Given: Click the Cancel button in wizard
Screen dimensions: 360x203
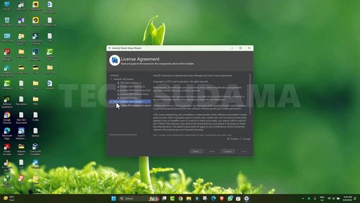Looking at the screenshot, I should 228,152.
